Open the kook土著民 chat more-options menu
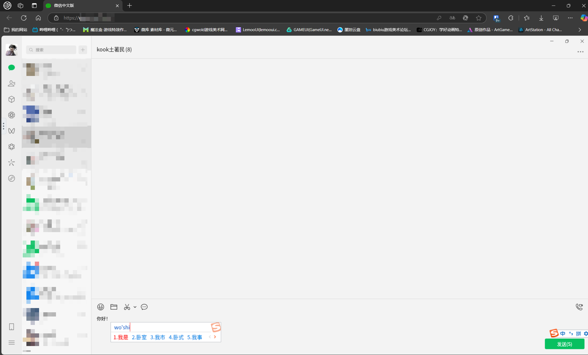The height and width of the screenshot is (355, 588). tap(580, 52)
